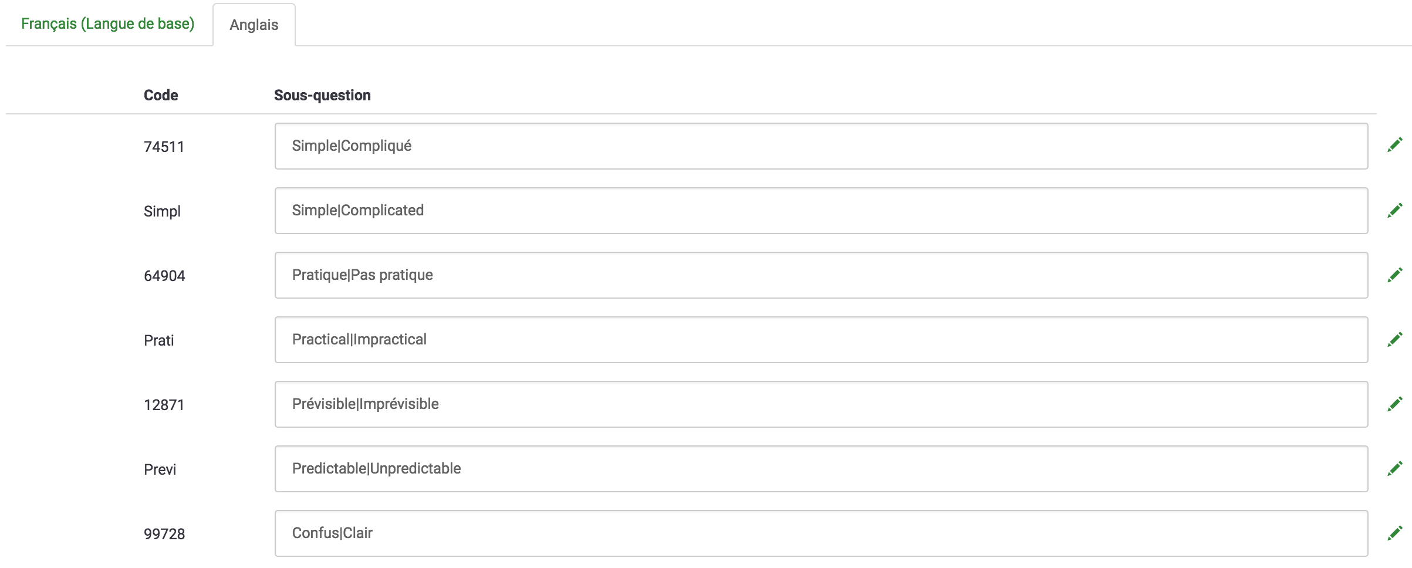Click the pencil icon beside Simple|Compliqué
1412x568 pixels.
(x=1395, y=145)
